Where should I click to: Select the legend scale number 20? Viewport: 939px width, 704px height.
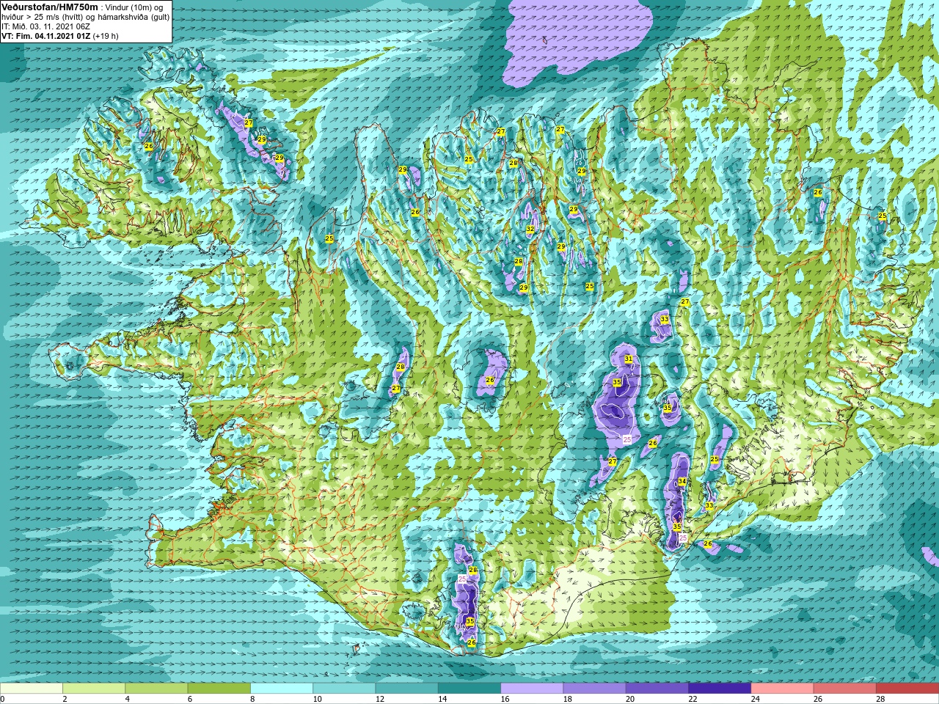click(x=630, y=699)
